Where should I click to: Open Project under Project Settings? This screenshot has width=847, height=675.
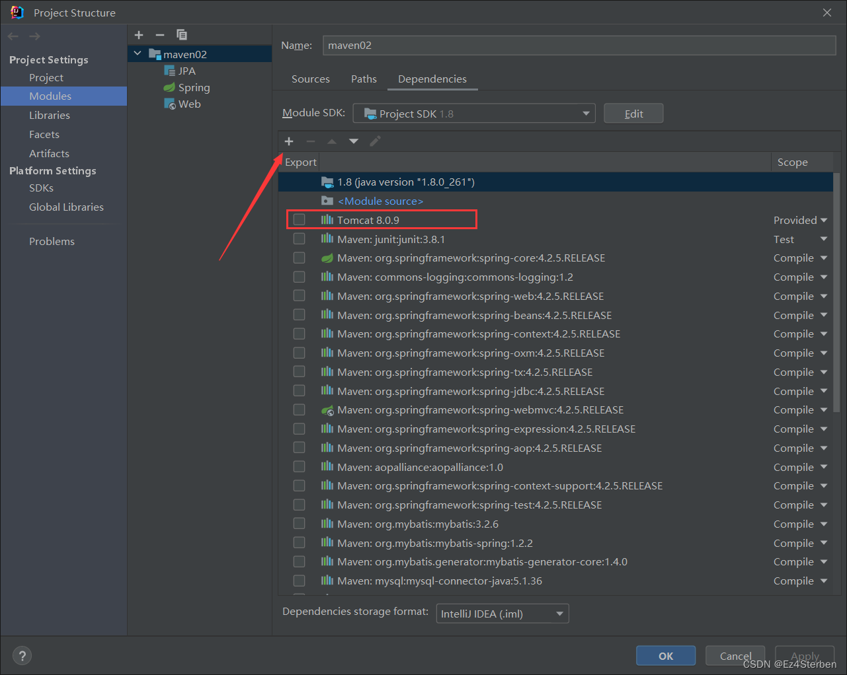pyautogui.click(x=46, y=77)
